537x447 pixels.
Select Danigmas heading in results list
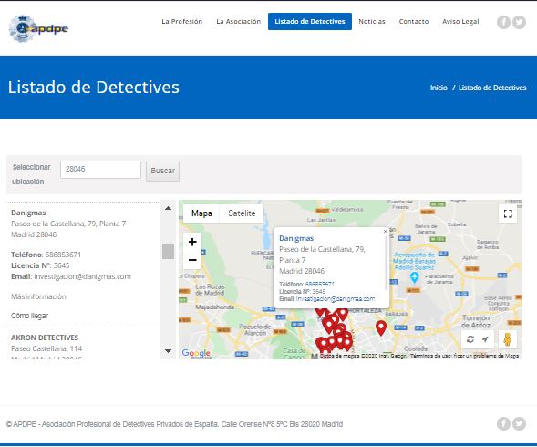click(x=28, y=213)
